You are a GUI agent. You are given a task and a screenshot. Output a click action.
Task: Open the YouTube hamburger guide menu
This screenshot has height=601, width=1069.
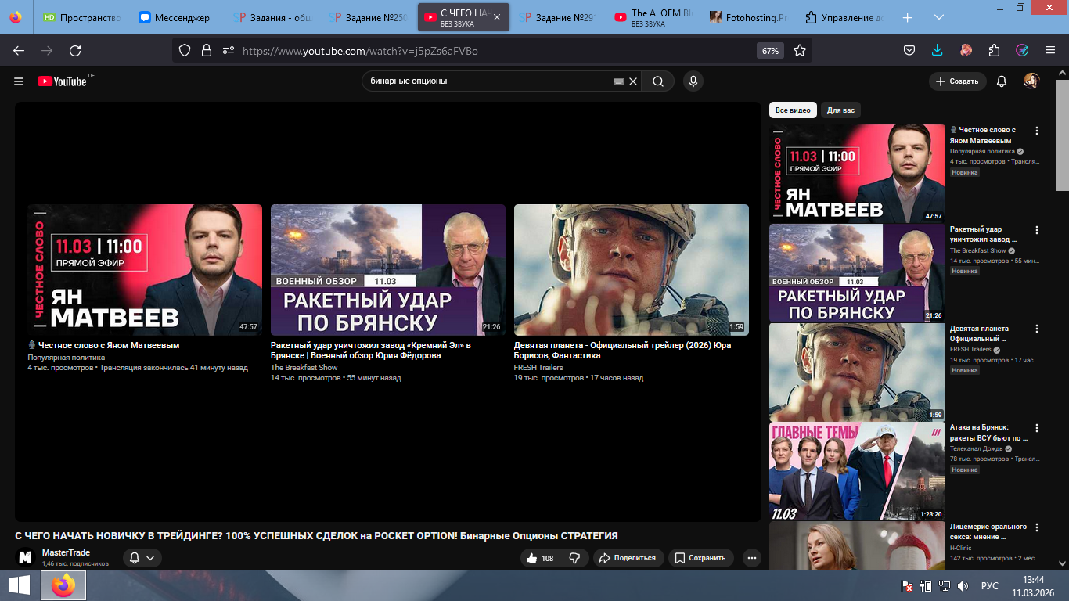(x=19, y=81)
